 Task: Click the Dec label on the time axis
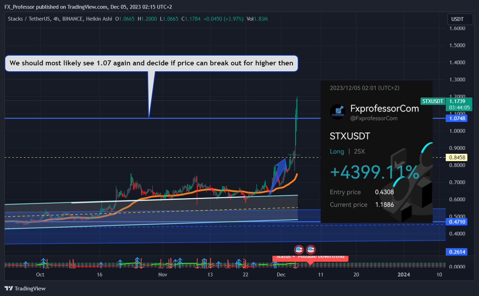282,275
